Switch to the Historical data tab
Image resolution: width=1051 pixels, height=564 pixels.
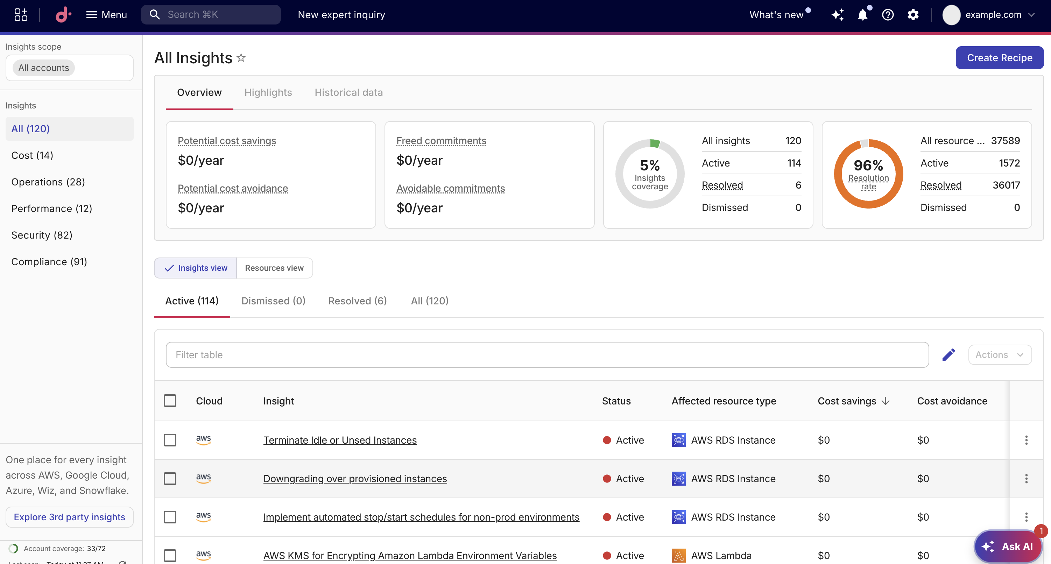point(348,93)
